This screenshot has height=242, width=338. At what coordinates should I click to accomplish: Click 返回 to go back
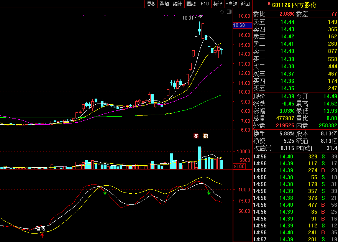245,4
